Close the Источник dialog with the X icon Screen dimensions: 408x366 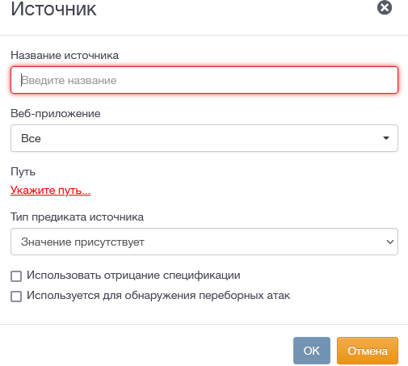pos(385,7)
